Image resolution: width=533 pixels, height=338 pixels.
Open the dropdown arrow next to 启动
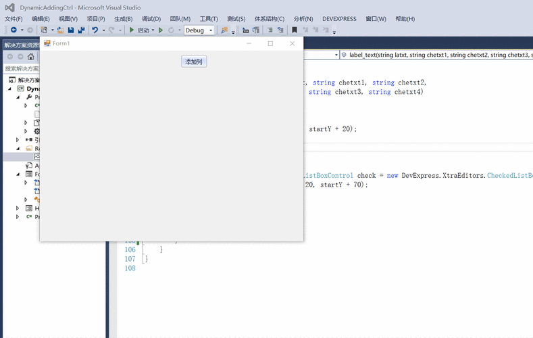coord(153,30)
